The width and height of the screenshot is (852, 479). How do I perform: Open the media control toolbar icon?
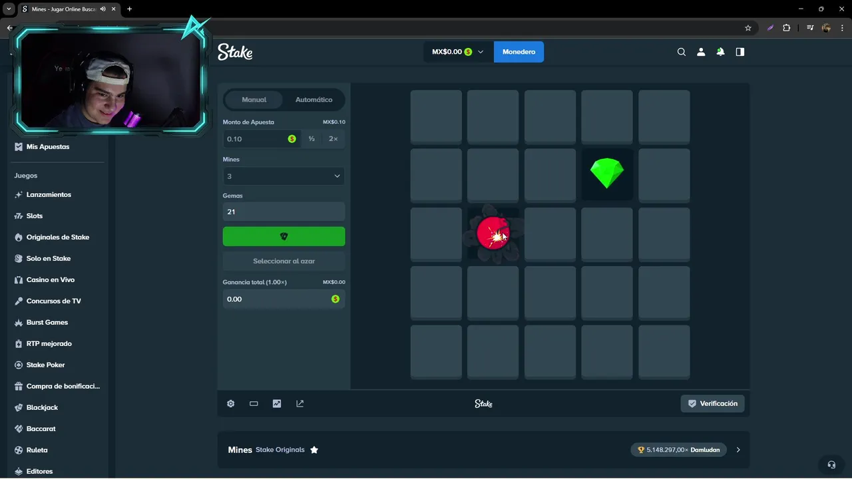[810, 28]
